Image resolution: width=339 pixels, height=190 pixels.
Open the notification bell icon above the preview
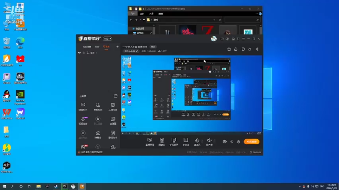[x=250, y=49]
